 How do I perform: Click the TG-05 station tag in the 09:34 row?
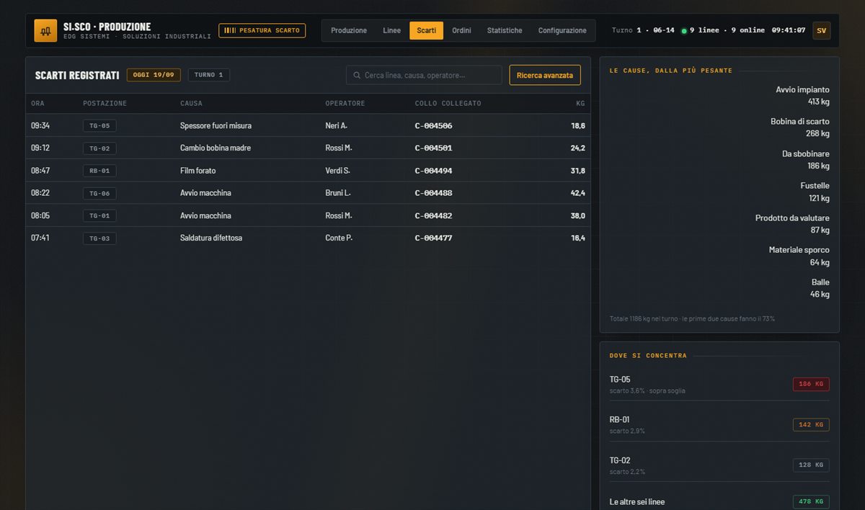pos(99,125)
